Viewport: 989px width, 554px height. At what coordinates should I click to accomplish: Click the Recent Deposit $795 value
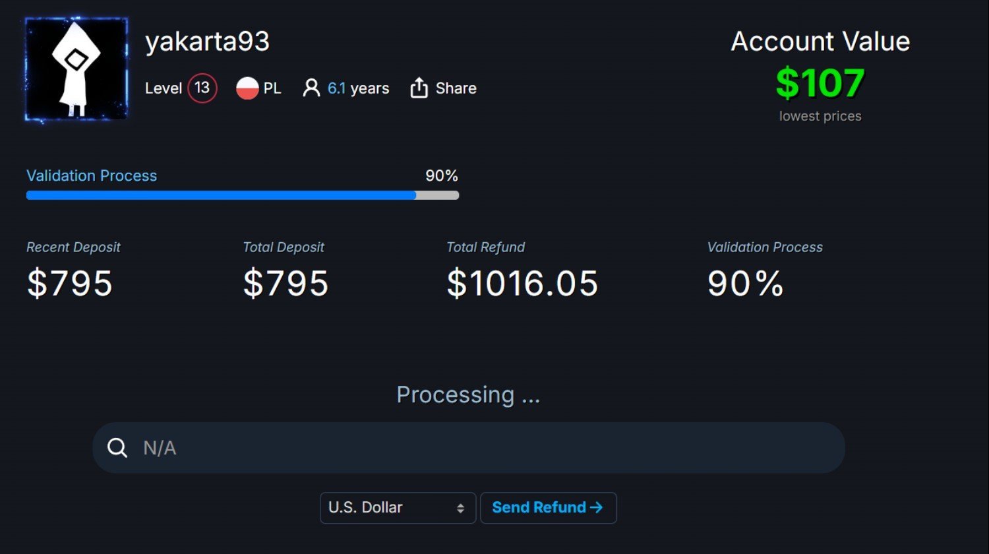pos(70,284)
